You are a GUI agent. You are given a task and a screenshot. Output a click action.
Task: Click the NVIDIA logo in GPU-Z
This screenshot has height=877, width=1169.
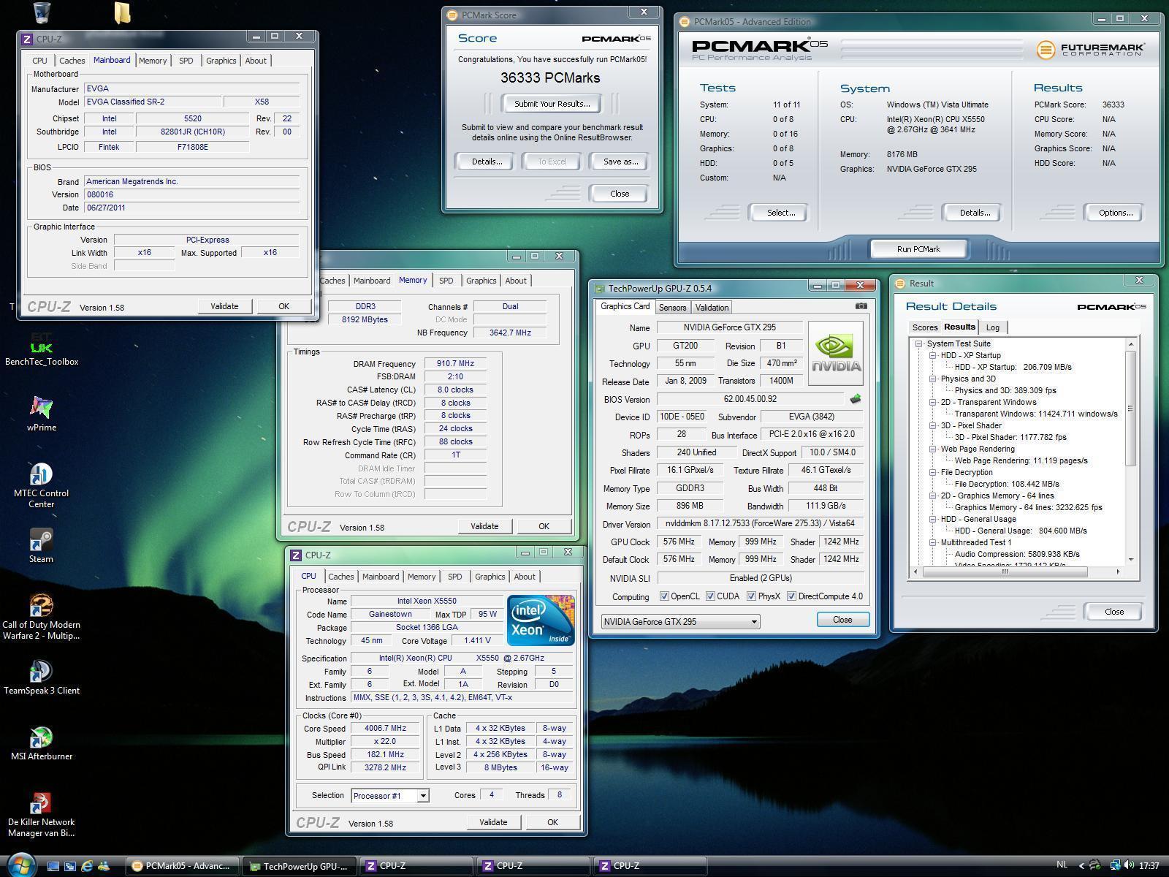(x=836, y=353)
